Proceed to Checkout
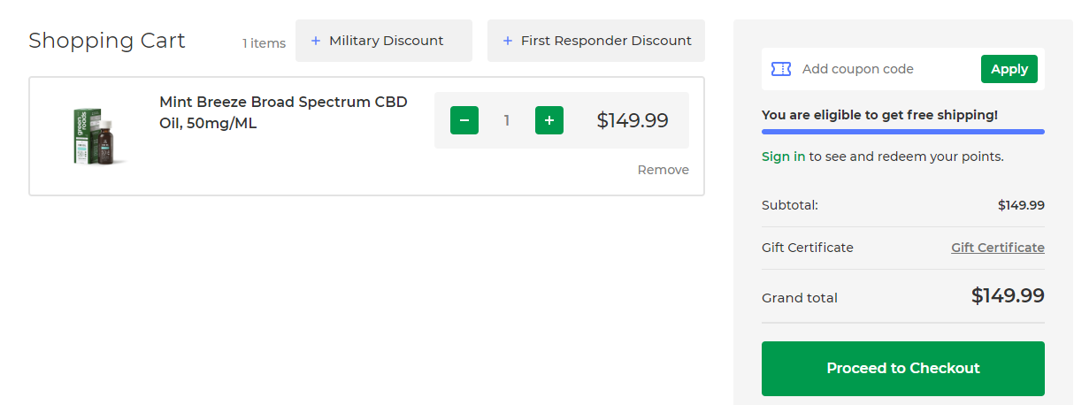Viewport: 1074px width, 405px height. 903,369
